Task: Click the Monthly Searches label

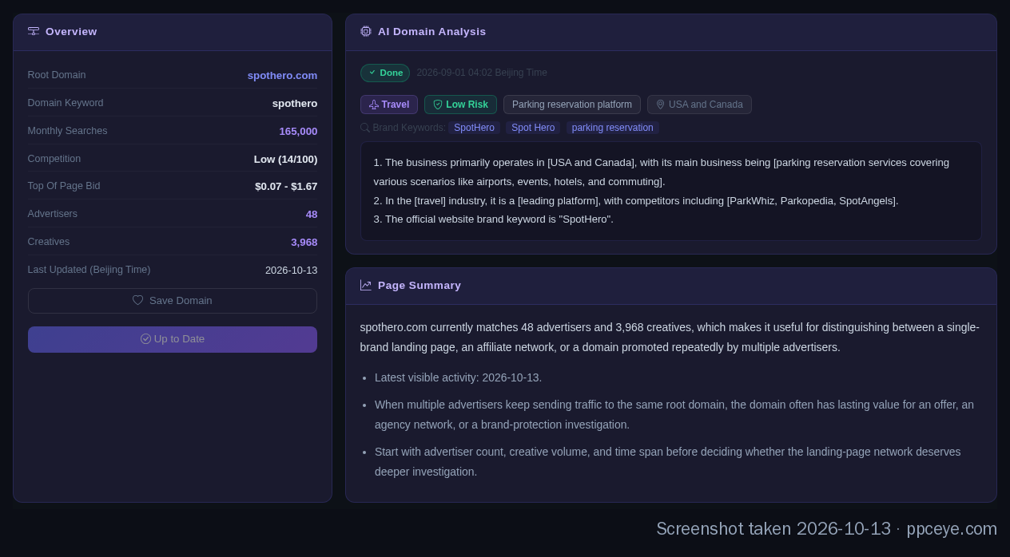Action: tap(67, 131)
